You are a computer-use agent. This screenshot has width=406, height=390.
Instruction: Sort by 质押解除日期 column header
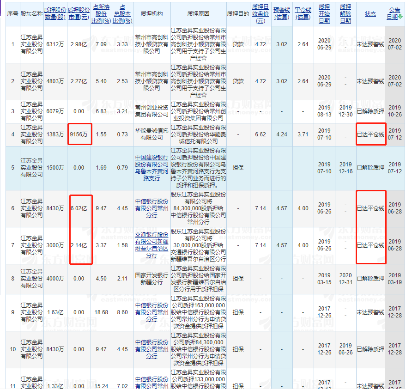click(345, 14)
